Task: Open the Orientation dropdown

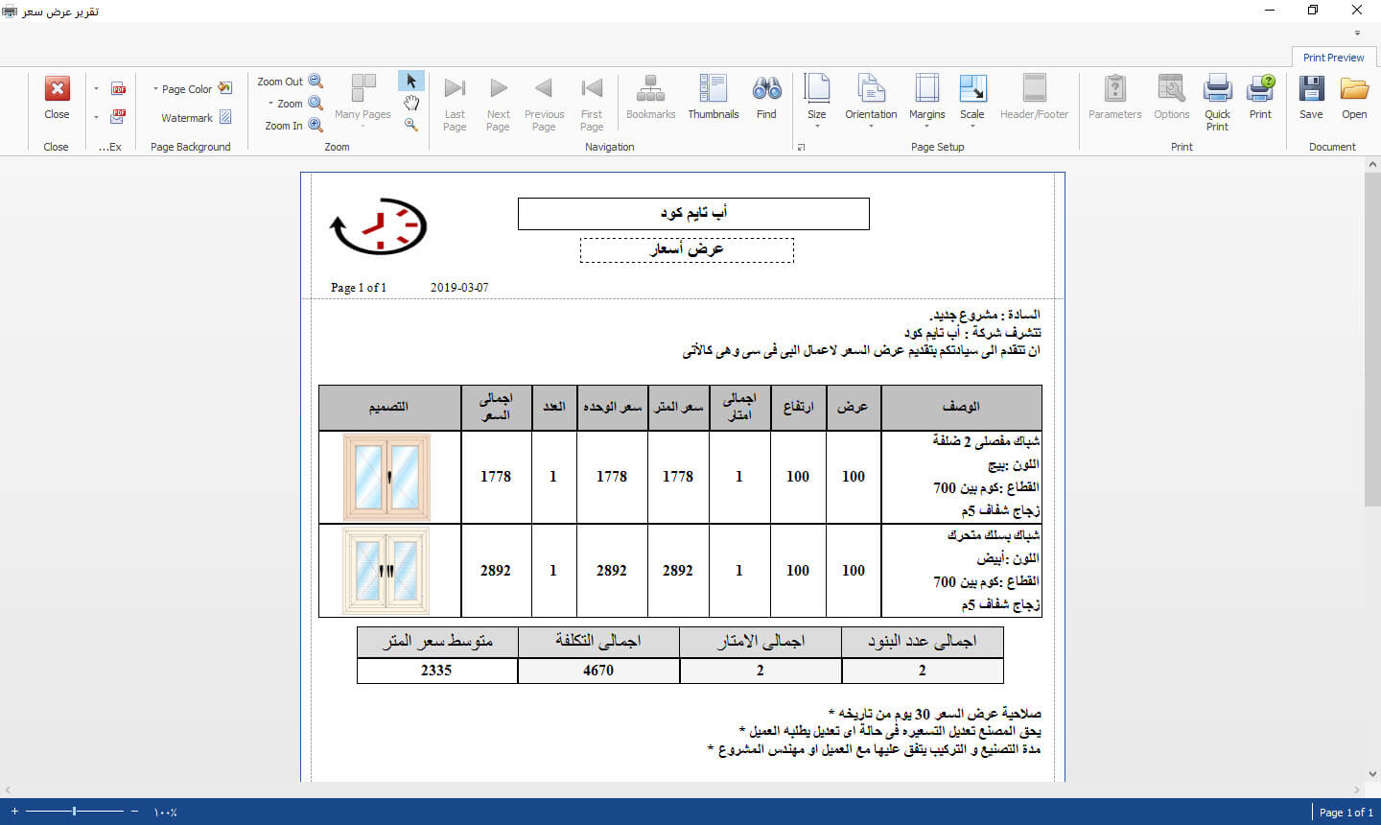Action: click(x=871, y=98)
